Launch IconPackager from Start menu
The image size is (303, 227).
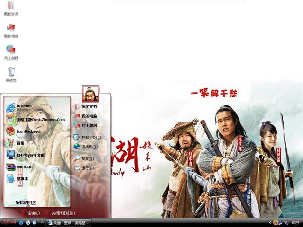[24, 131]
